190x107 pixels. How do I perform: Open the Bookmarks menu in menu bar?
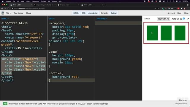(36, 1)
